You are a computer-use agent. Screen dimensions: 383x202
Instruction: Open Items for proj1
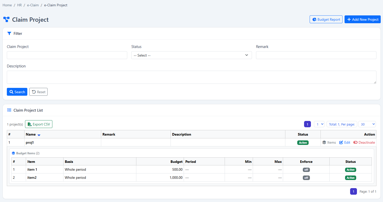pos(329,142)
